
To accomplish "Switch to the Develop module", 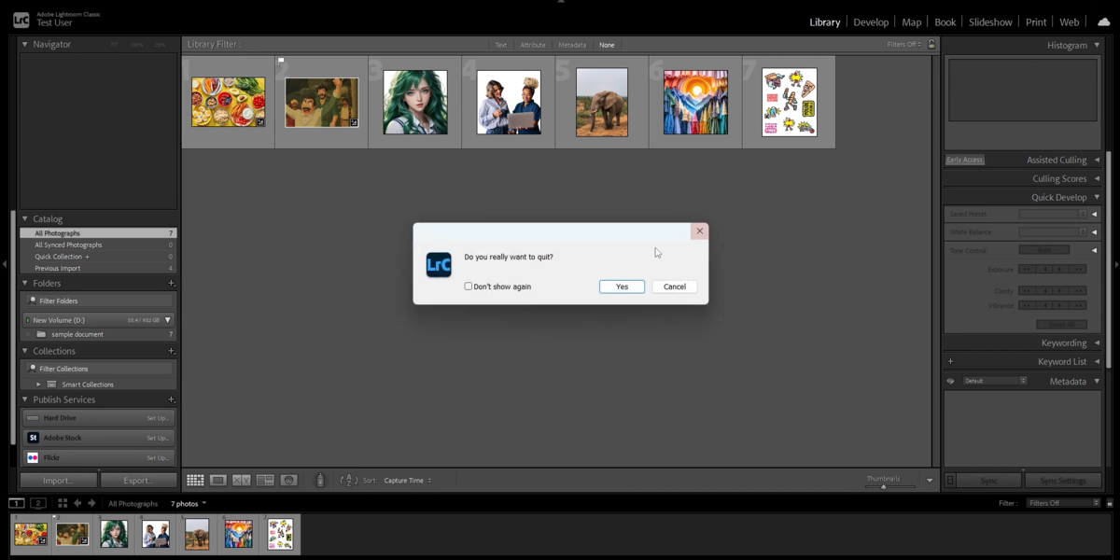I will (871, 21).
